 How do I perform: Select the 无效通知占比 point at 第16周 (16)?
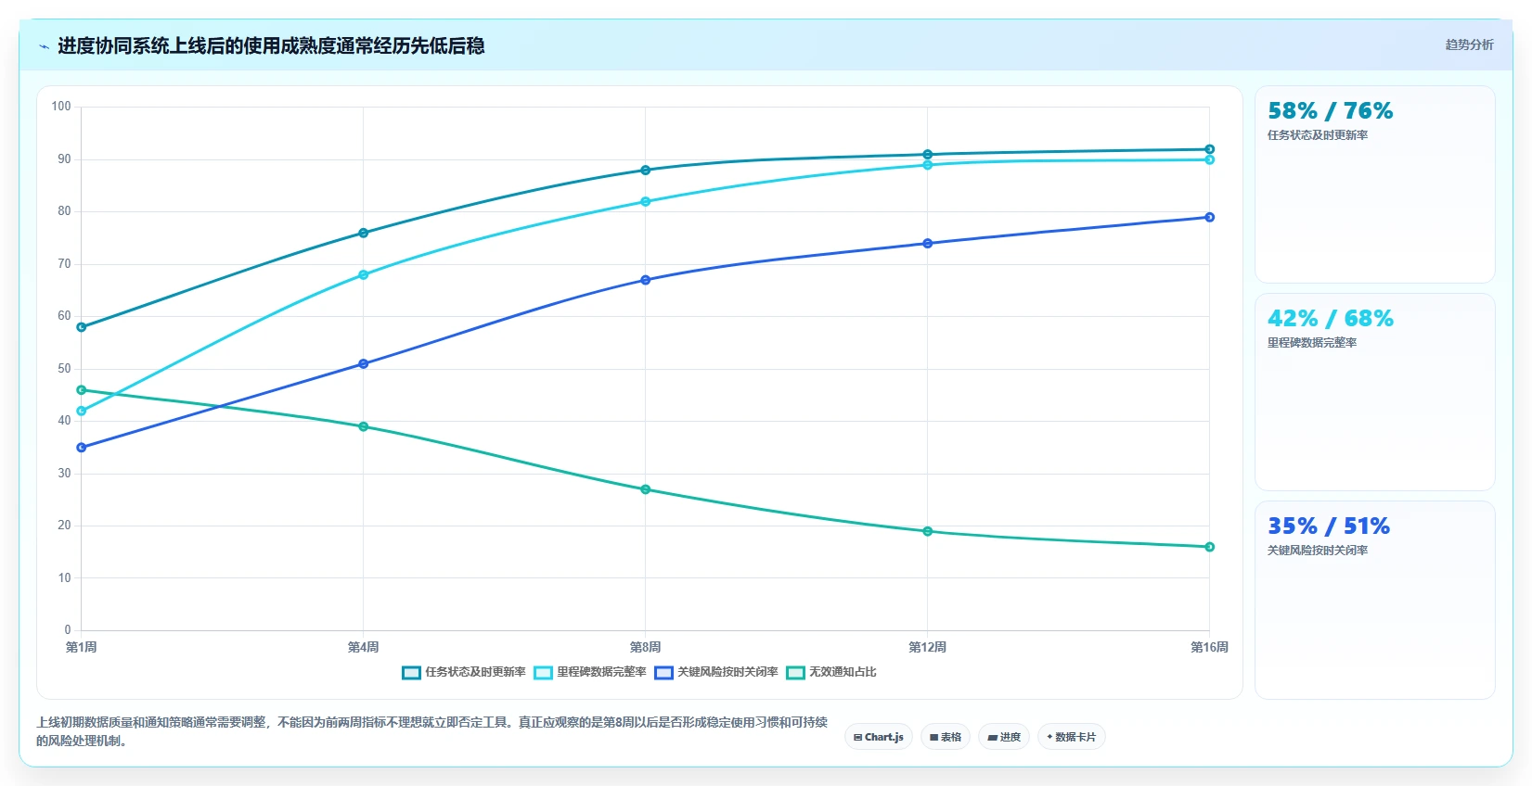coord(1210,547)
